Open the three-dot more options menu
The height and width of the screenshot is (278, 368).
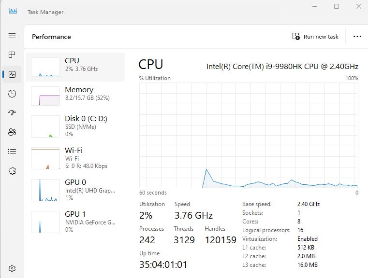coord(357,37)
